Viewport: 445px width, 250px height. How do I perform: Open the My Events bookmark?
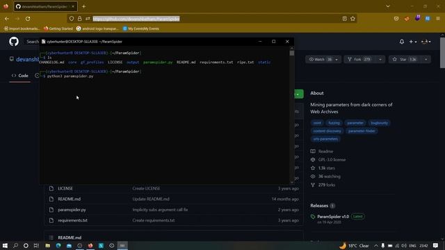pos(140,28)
